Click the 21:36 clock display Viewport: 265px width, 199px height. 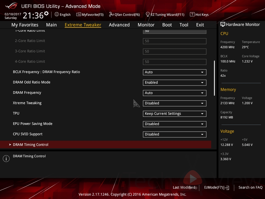33,16
